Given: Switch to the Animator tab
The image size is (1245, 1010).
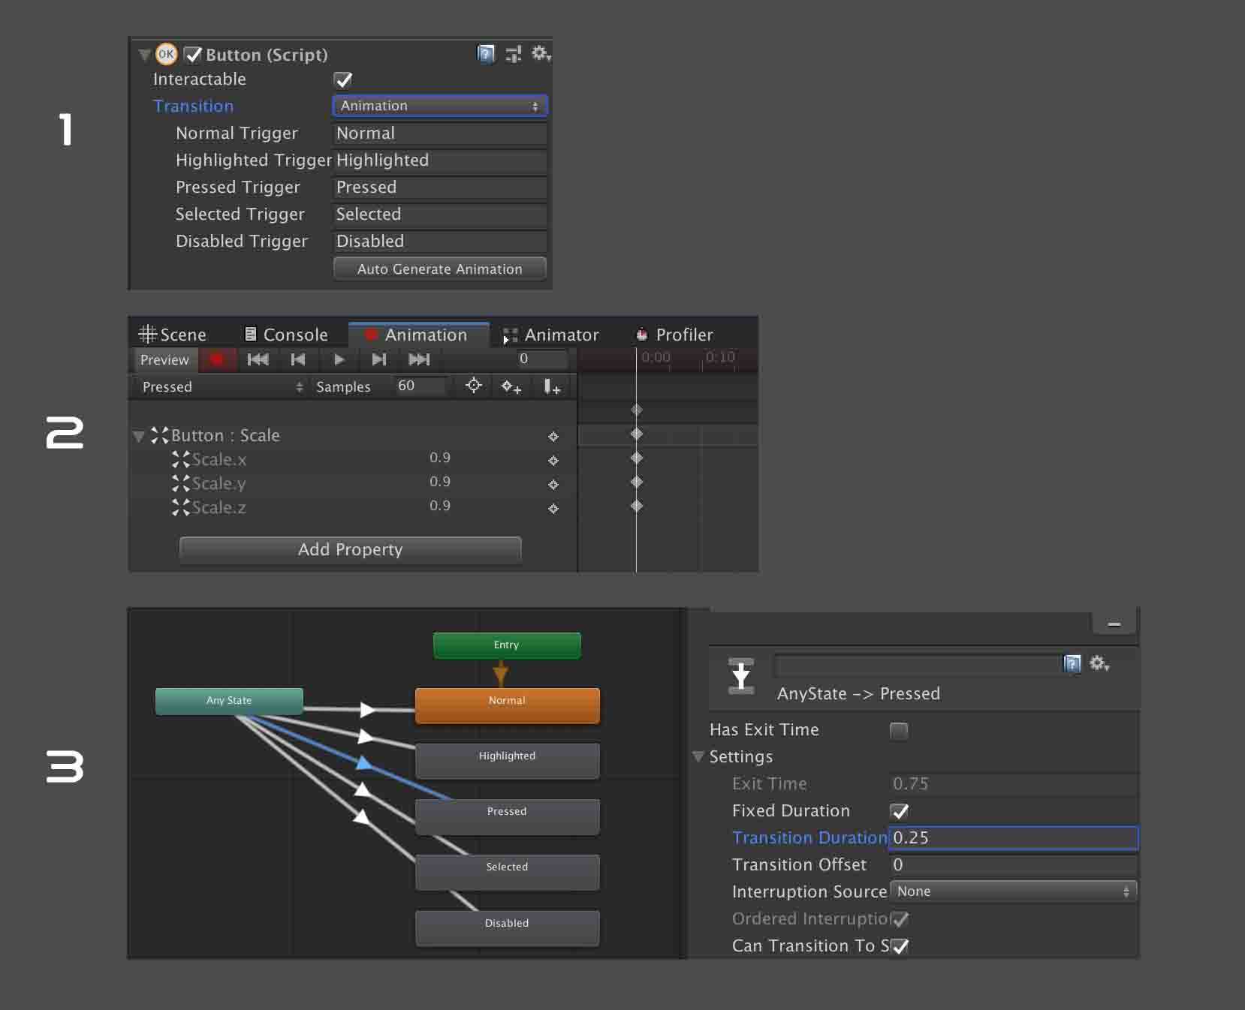Looking at the screenshot, I should pyautogui.click(x=562, y=335).
